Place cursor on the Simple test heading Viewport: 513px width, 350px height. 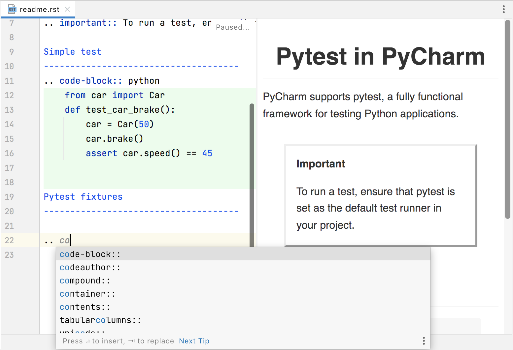tap(73, 52)
